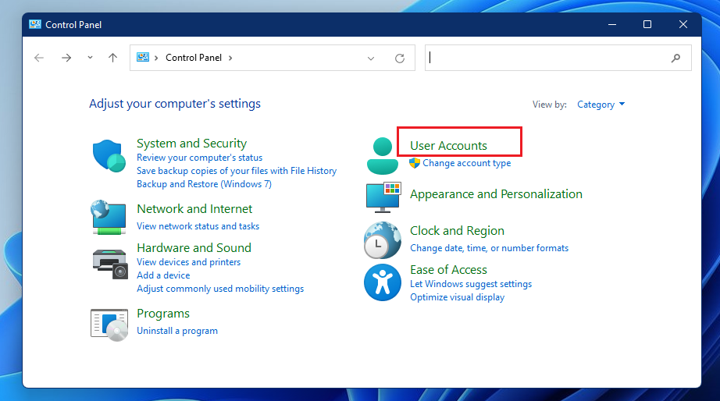The width and height of the screenshot is (720, 401).
Task: Click the User Accounts person icon
Action: 383,156
